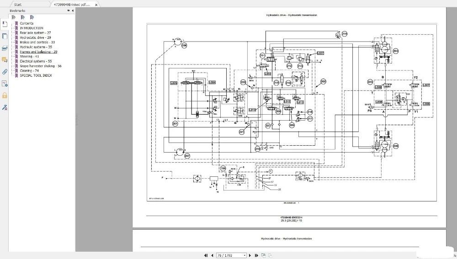Click component label 207 in the diagram
This screenshot has width=457, height=259.
187,156
